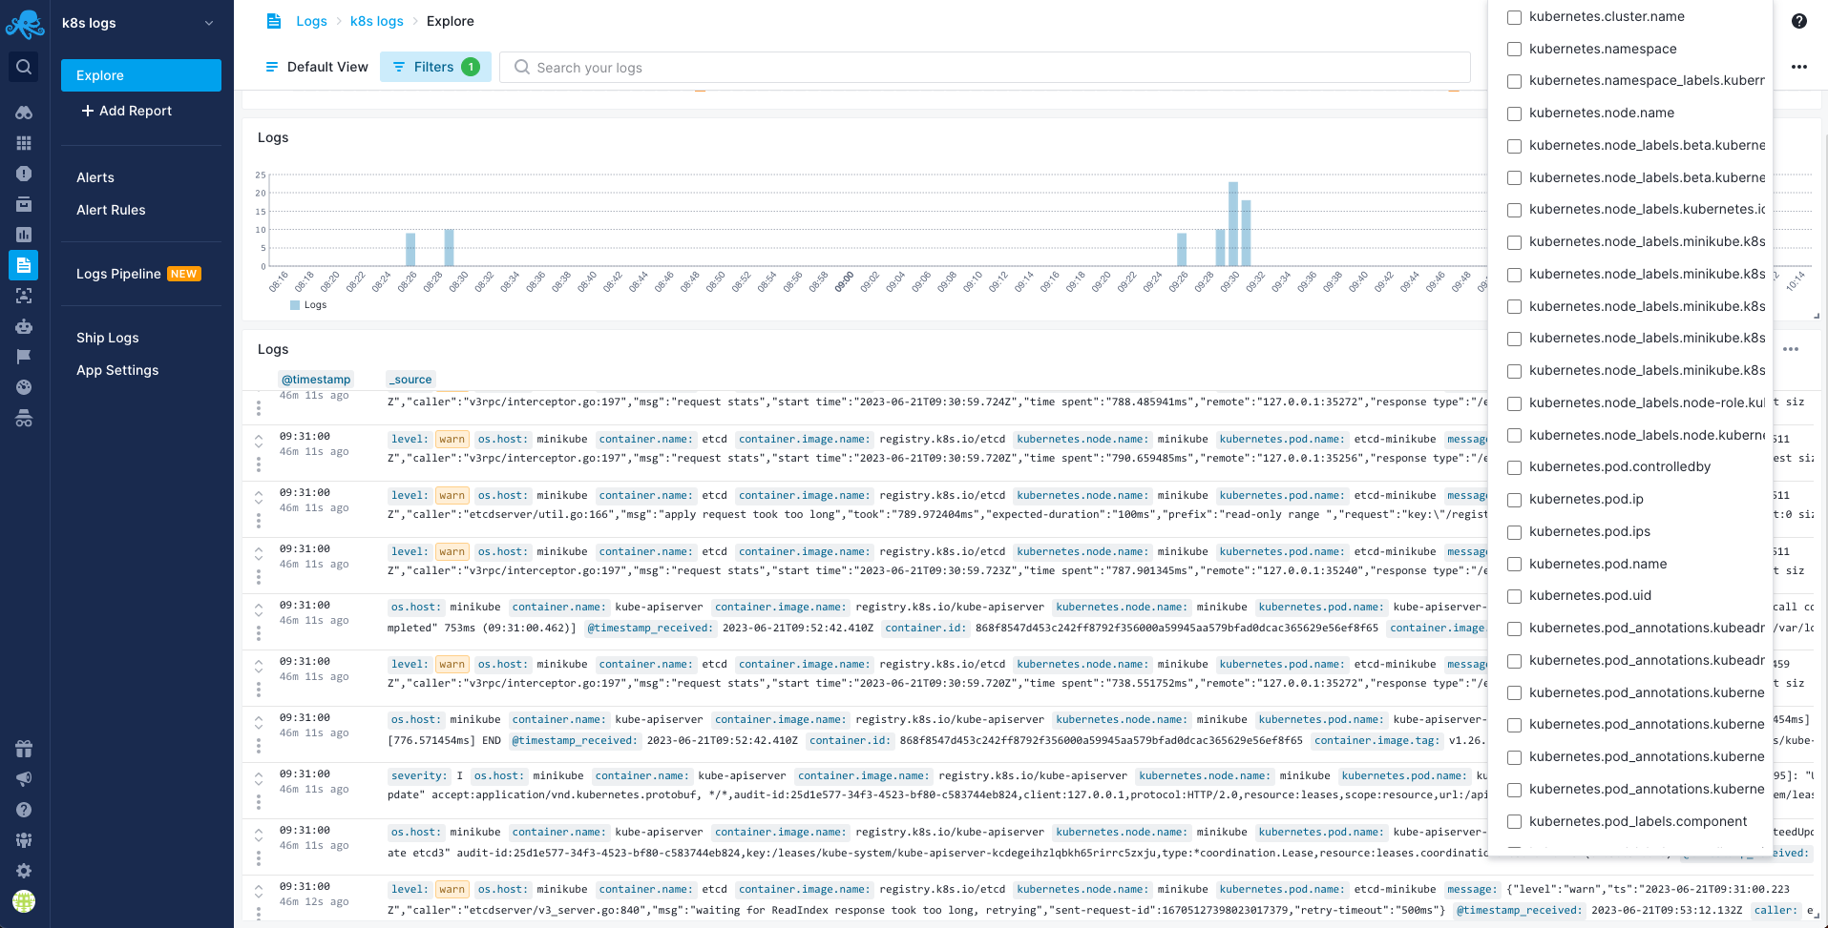Open Alerts in the side menu
The height and width of the screenshot is (928, 1828).
click(x=95, y=177)
